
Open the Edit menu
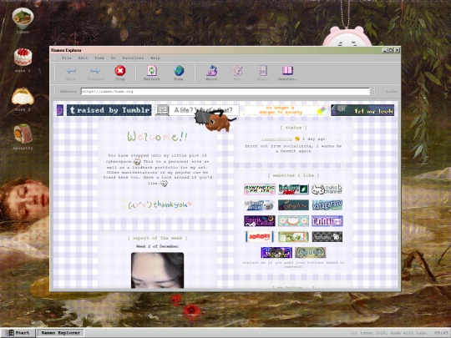pyautogui.click(x=83, y=58)
